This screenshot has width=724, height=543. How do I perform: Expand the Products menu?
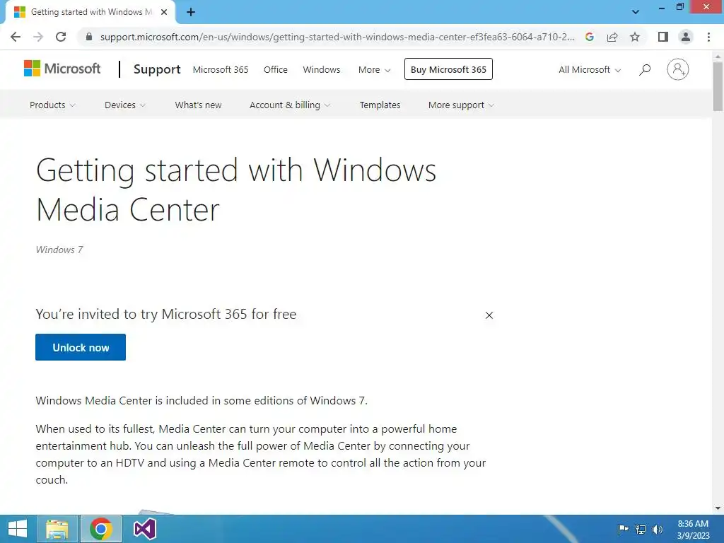tap(52, 105)
